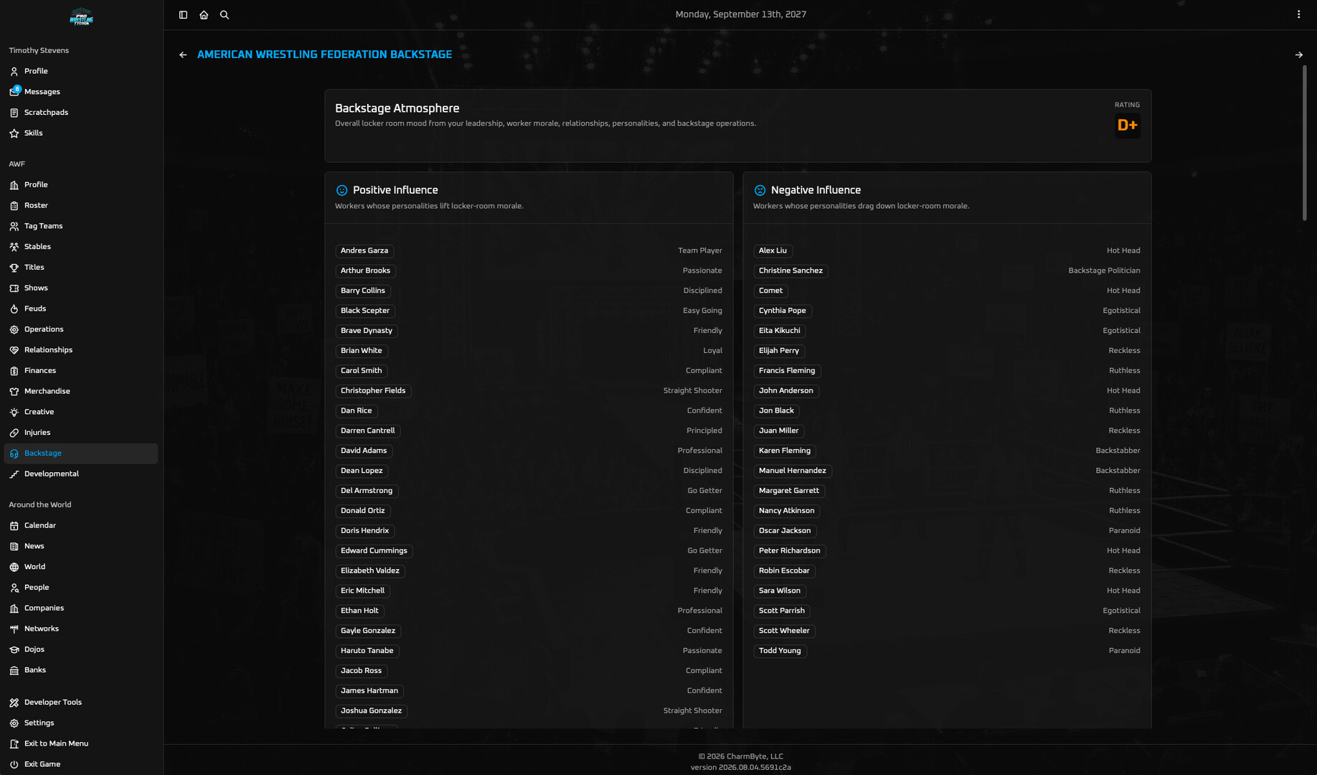The height and width of the screenshot is (775, 1317).
Task: Open AWF company Profile
Action: tap(80, 185)
